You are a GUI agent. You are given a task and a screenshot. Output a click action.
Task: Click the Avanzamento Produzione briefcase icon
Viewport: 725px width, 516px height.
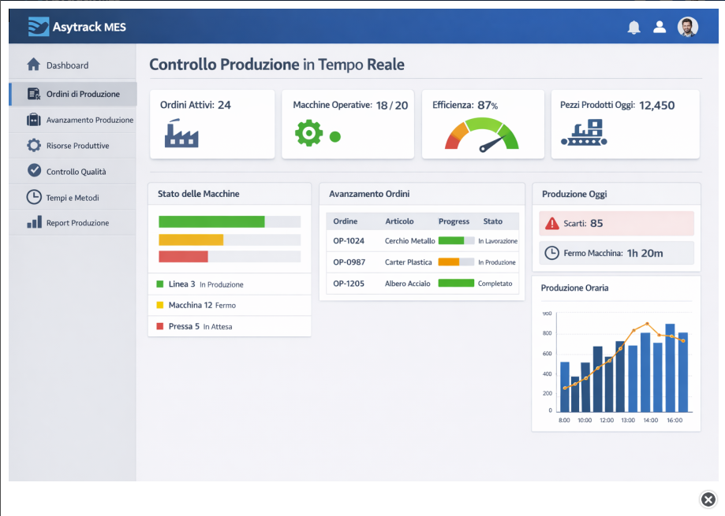point(34,120)
